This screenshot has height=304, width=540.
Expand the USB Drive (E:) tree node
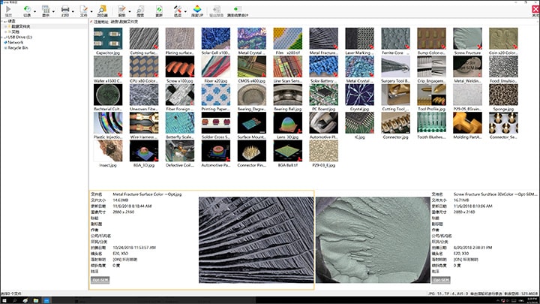click(2, 36)
